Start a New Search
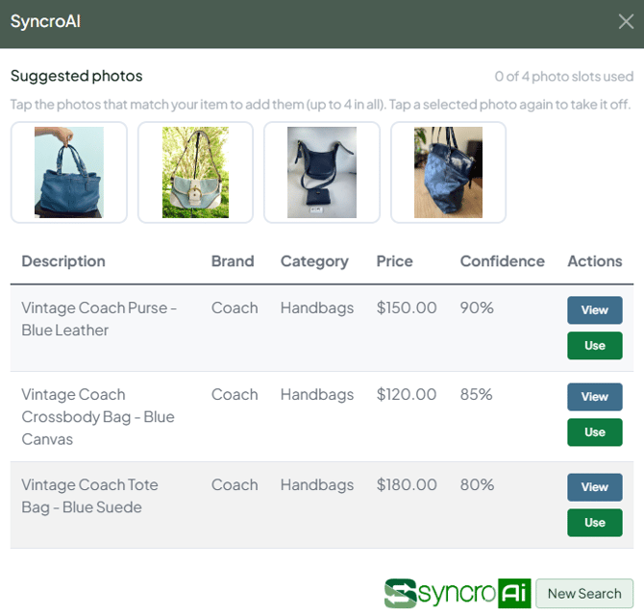Viewport: 644px width, 615px height. [x=584, y=593]
